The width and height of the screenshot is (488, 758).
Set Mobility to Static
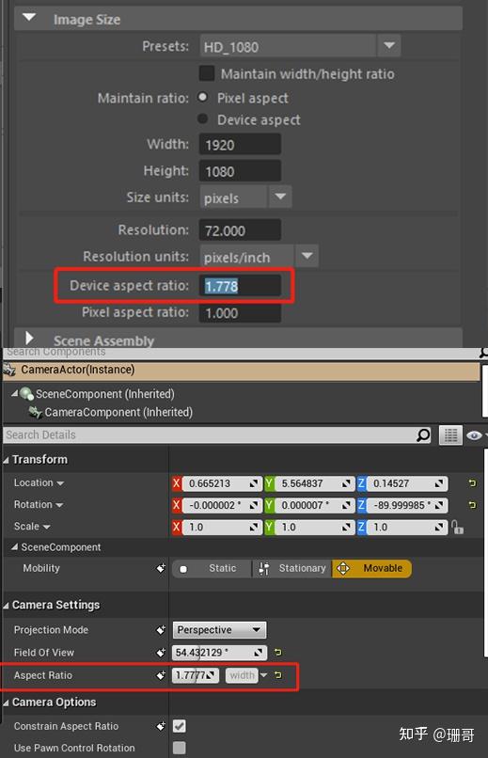213,568
